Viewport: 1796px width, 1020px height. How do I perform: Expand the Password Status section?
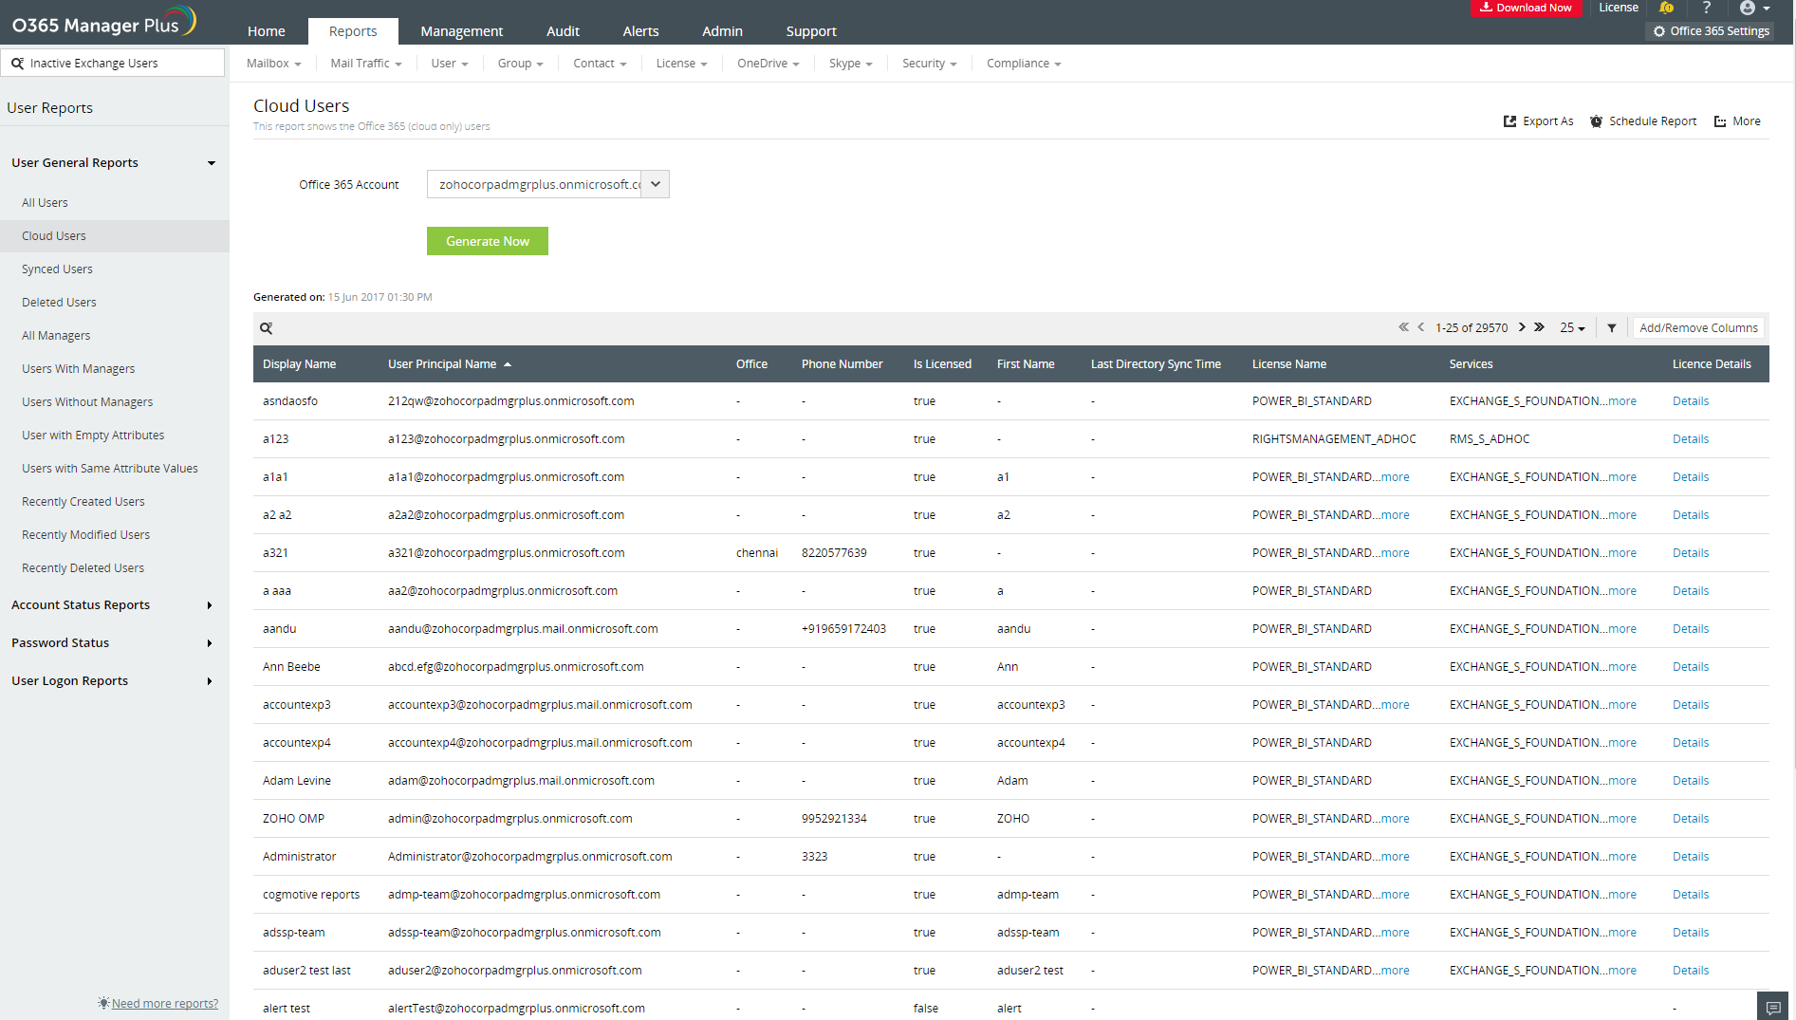(x=210, y=643)
